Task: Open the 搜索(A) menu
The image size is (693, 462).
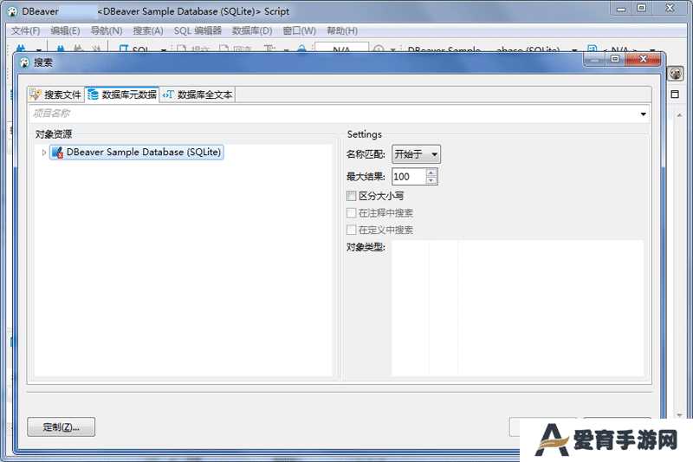Action: (x=148, y=30)
